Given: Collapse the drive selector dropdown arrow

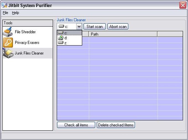Looking at the screenshot, I should 79,26.
